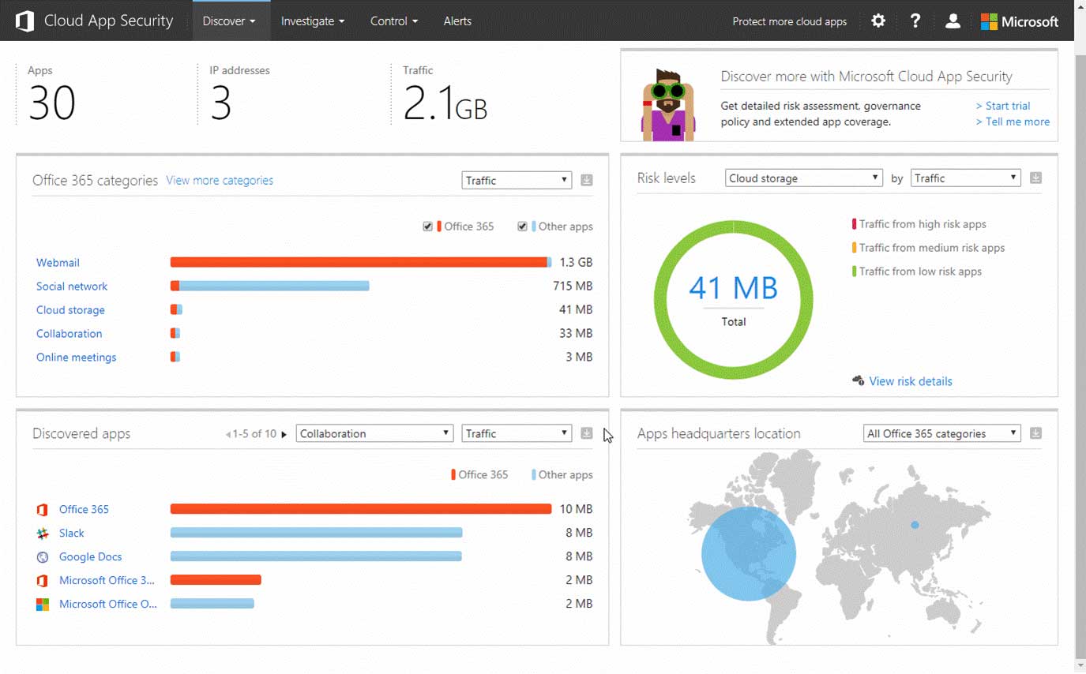Download the Apps headquarters location data

(1036, 433)
